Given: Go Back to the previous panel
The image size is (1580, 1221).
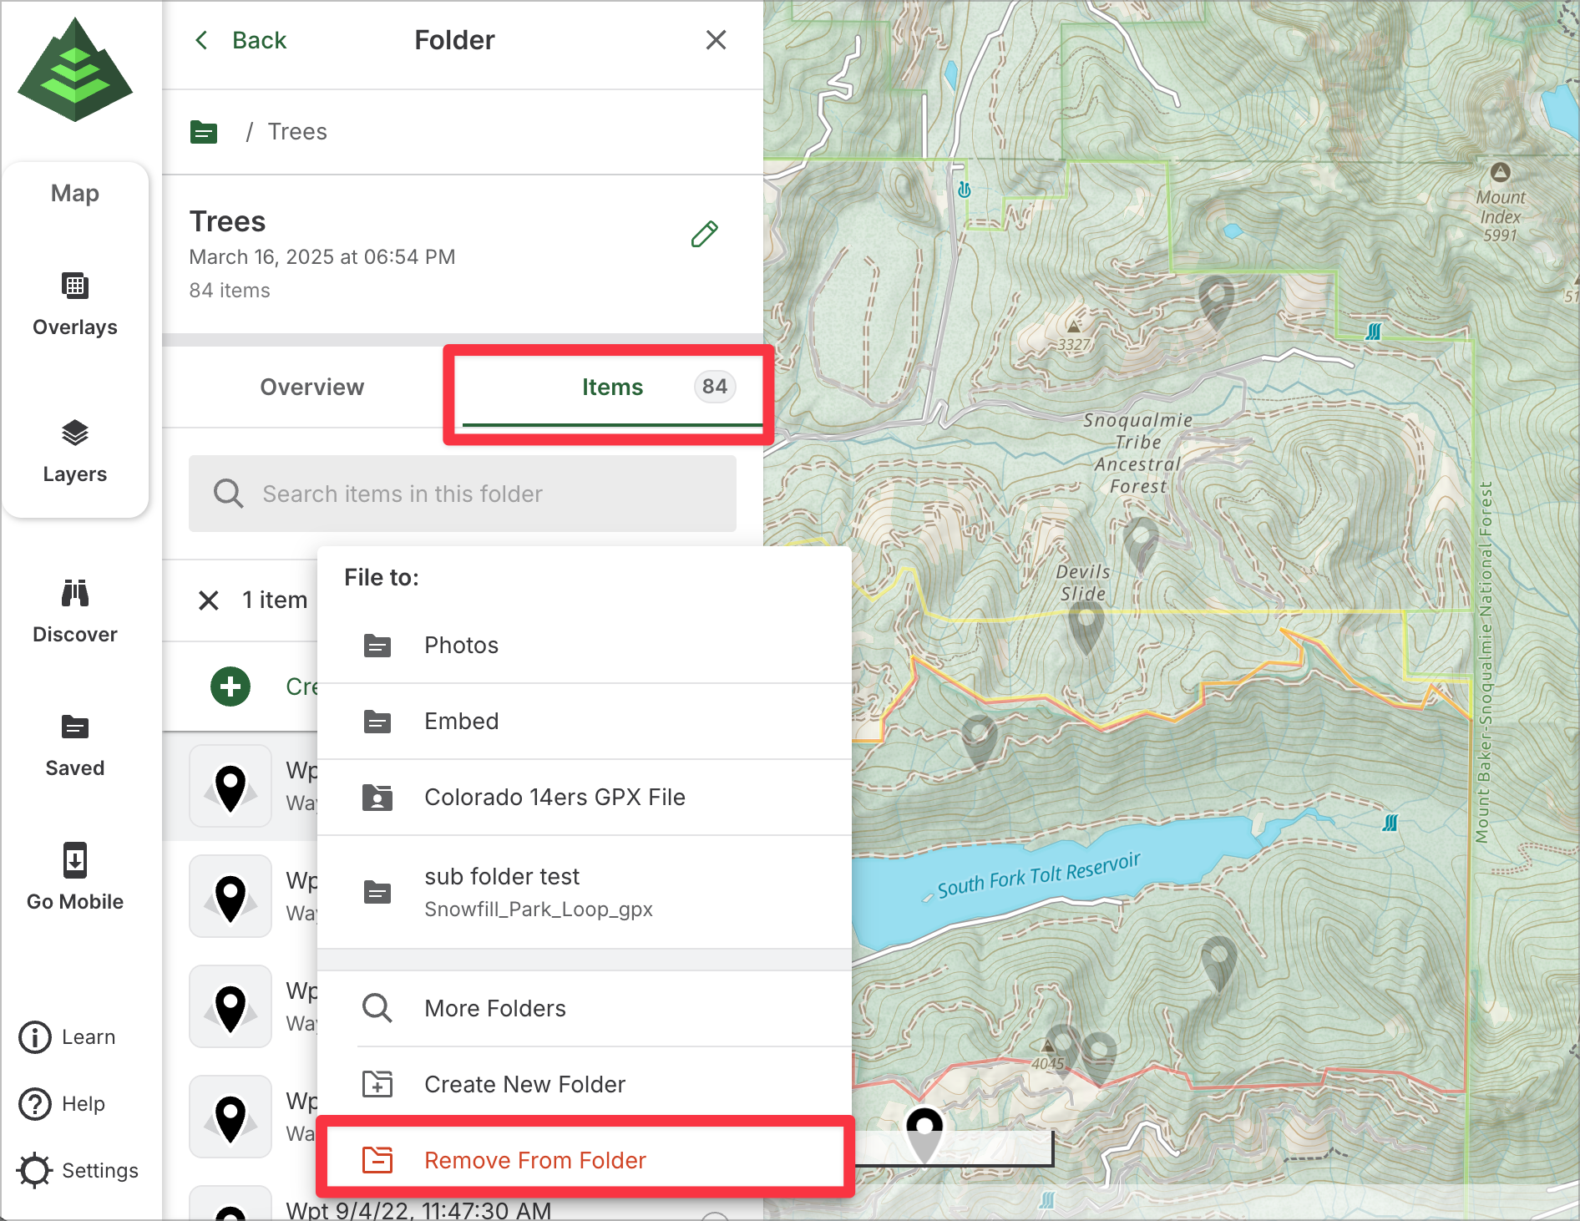Looking at the screenshot, I should coord(241,40).
